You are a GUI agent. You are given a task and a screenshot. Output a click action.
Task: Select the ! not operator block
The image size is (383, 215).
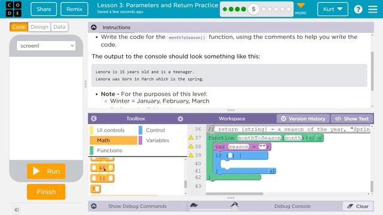[96, 189]
